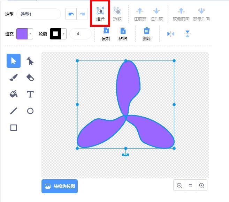Image resolution: width=229 pixels, height=202 pixels.
Task: Open the outline color dropdown
Action: coord(64,34)
